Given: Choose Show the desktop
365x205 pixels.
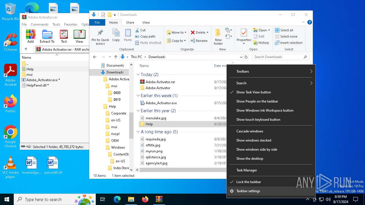Looking at the screenshot, I should (x=271, y=159).
